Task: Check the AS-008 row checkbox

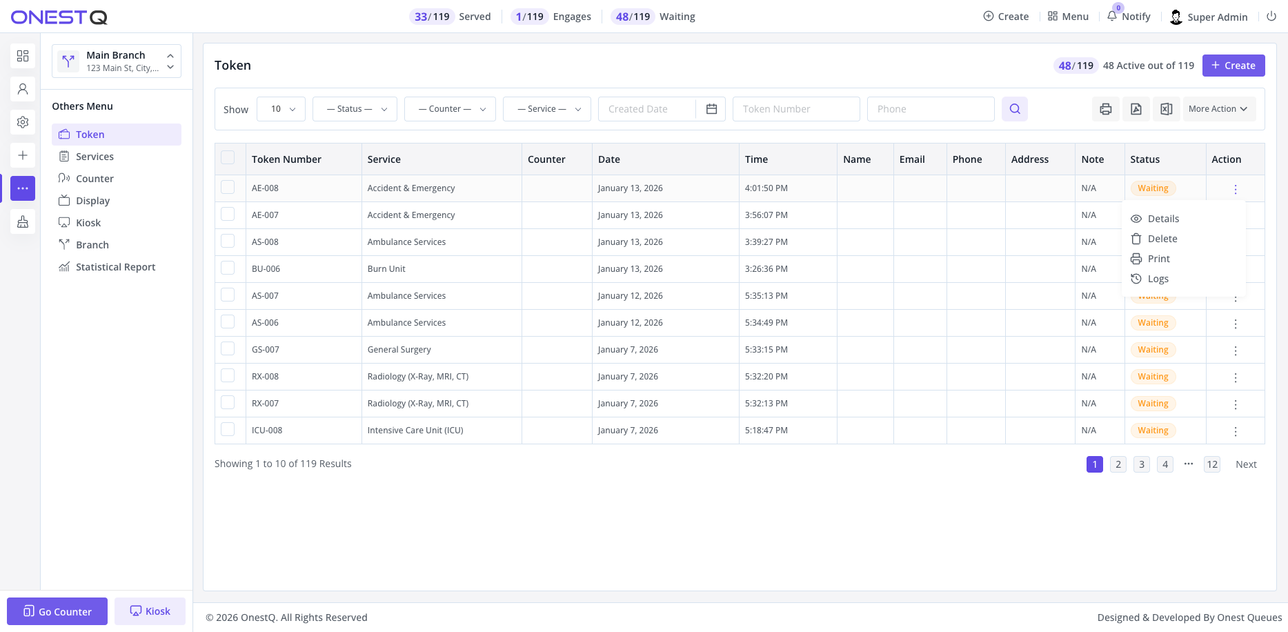Action: [x=228, y=241]
